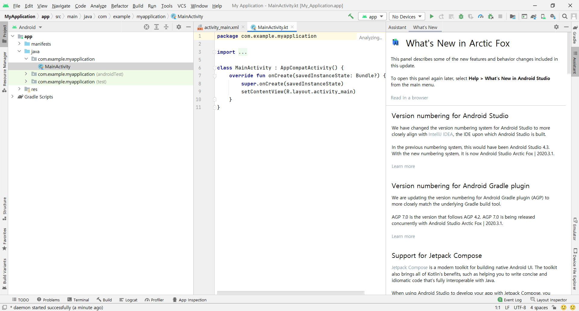The height and width of the screenshot is (311, 579).
Task: Open AVD Manager icon
Action: (x=543, y=16)
